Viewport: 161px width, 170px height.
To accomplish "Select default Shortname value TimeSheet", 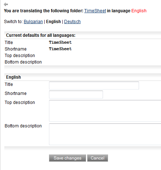I will [x=60, y=49].
